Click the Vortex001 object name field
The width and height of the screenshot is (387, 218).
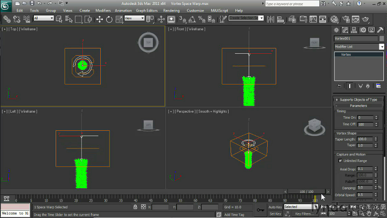(x=356, y=38)
